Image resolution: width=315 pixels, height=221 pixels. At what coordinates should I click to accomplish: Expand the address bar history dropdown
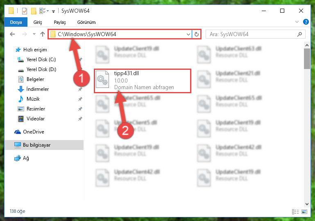coord(188,34)
